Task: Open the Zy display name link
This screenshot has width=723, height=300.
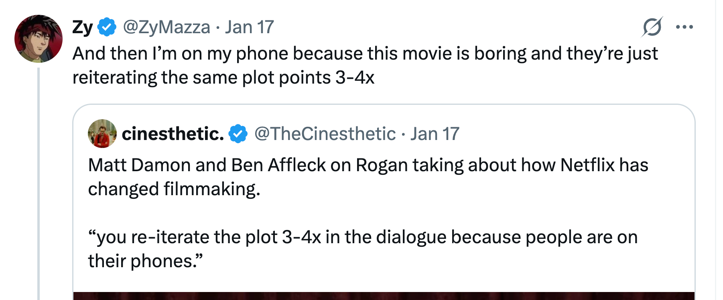Action: [83, 27]
